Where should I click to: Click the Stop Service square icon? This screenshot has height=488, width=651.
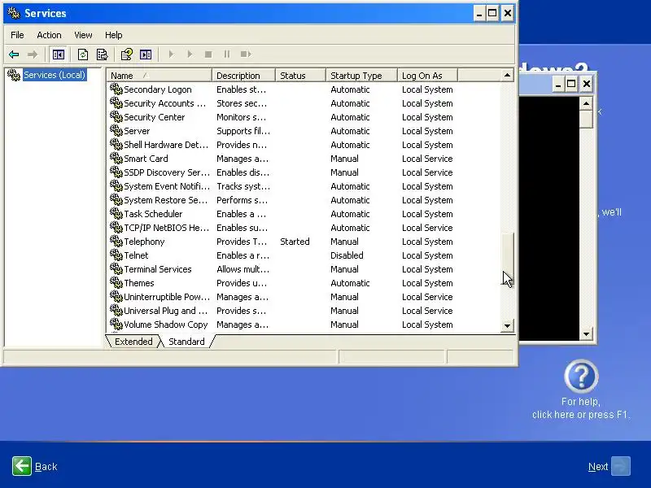pos(208,54)
